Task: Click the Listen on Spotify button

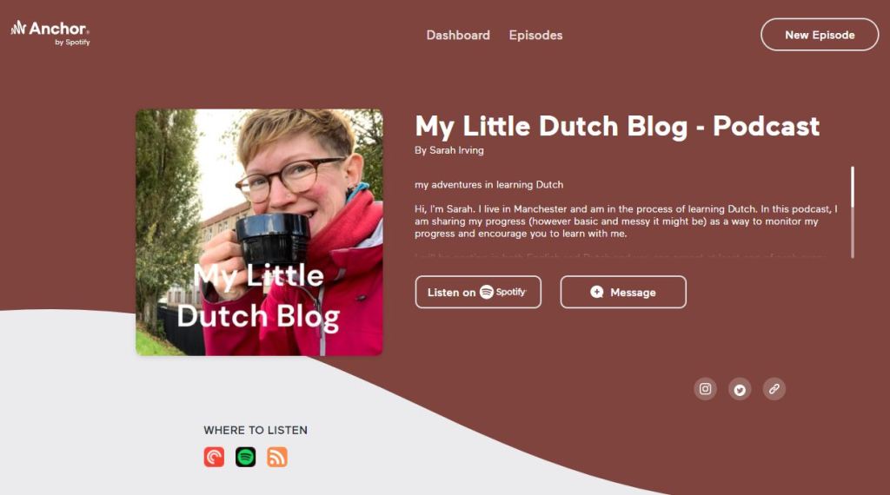Action: point(478,292)
